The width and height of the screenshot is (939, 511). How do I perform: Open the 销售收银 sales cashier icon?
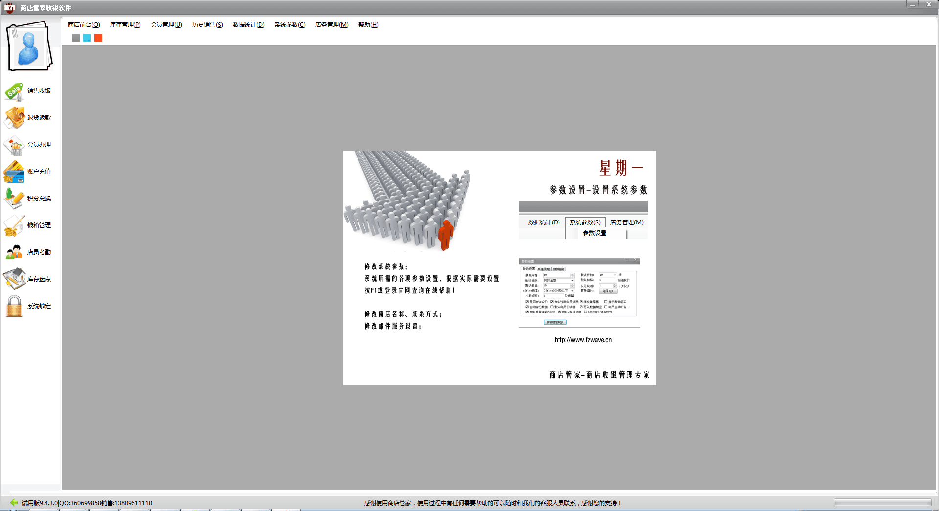click(x=15, y=91)
